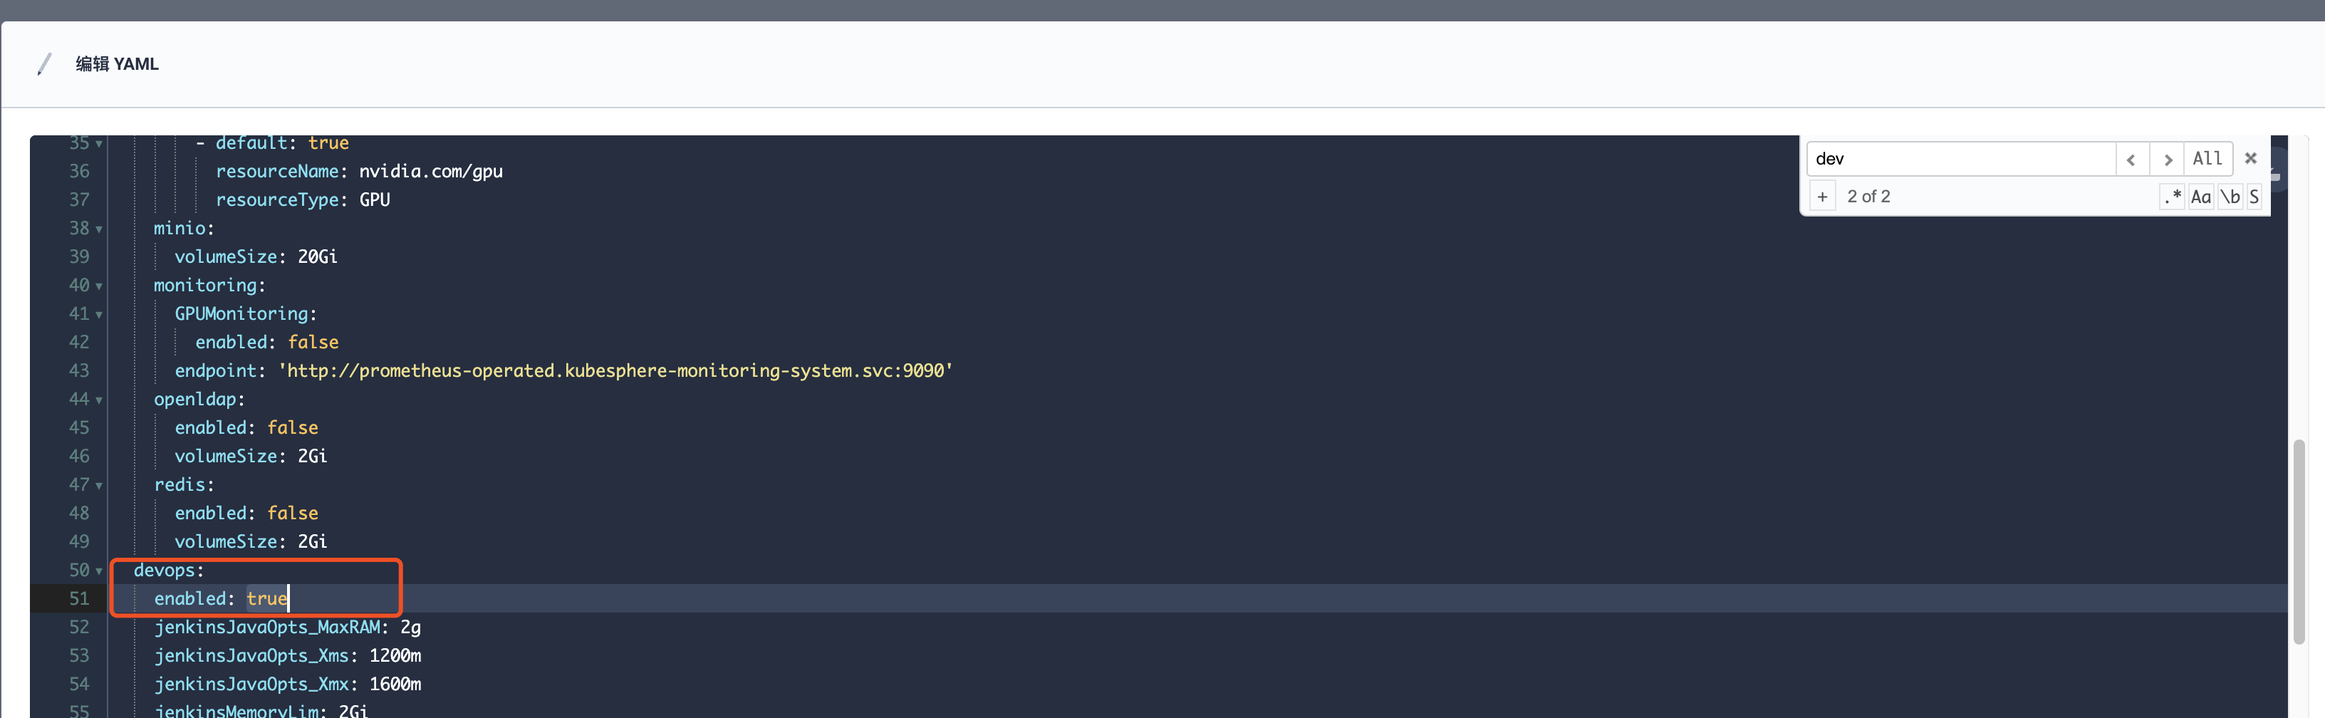Image resolution: width=2325 pixels, height=718 pixels.
Task: Click the search field containing dev
Action: tap(1960, 159)
